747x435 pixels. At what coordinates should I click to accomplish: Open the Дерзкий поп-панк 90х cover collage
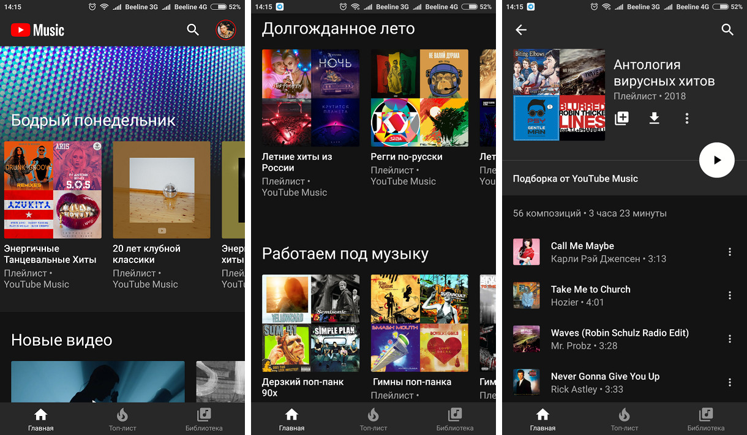click(x=311, y=323)
